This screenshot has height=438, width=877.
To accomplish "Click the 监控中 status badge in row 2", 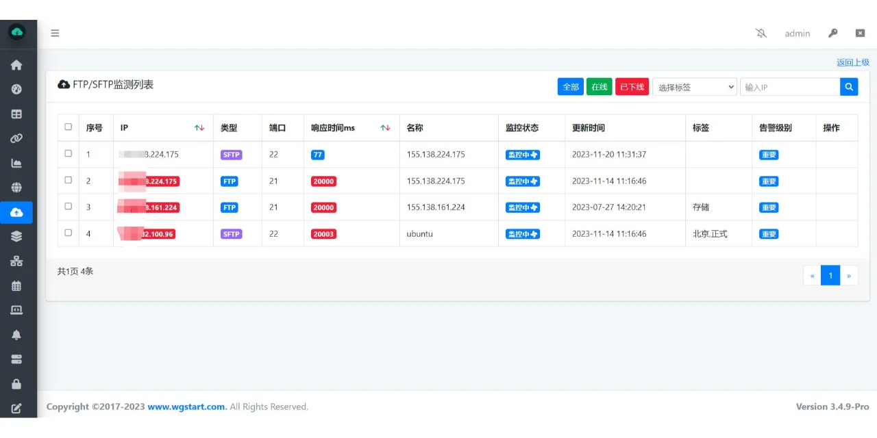I will click(x=523, y=181).
